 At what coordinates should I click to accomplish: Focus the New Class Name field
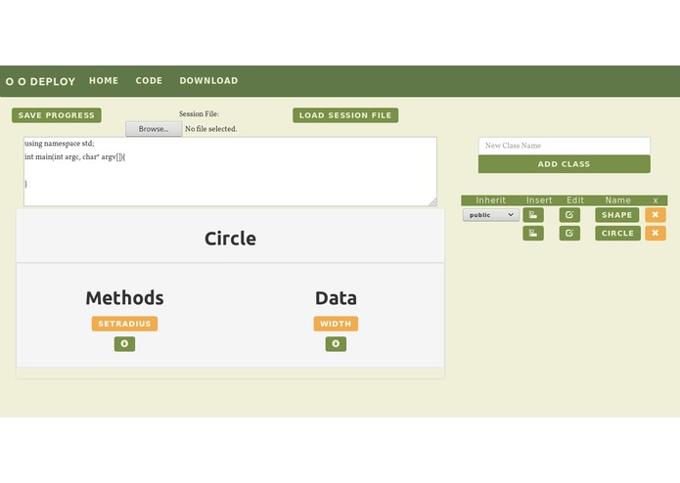pyautogui.click(x=564, y=146)
